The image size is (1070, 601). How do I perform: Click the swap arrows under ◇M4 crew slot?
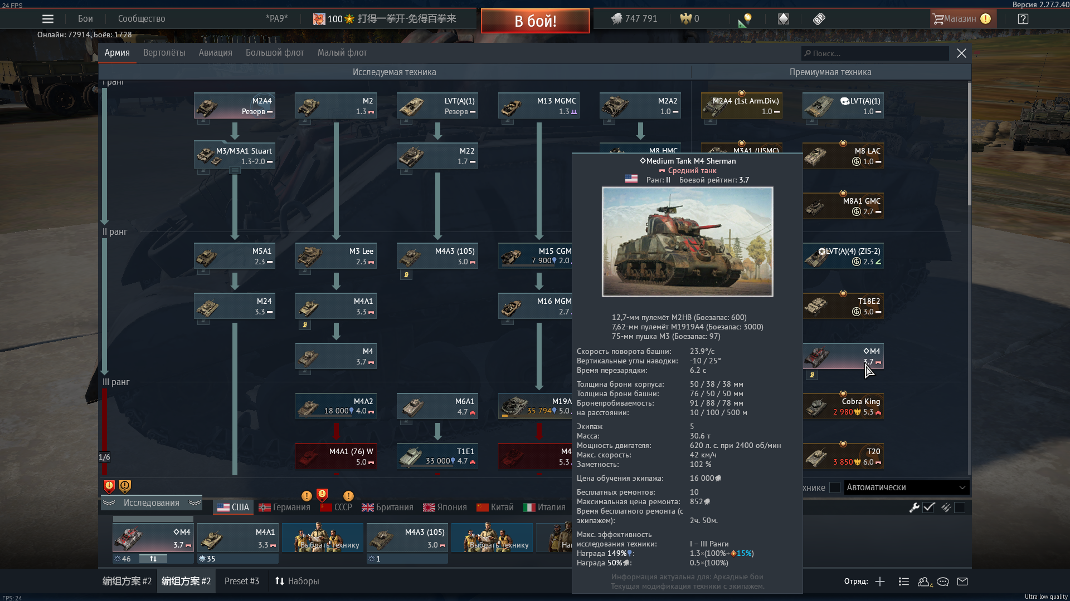click(x=153, y=559)
